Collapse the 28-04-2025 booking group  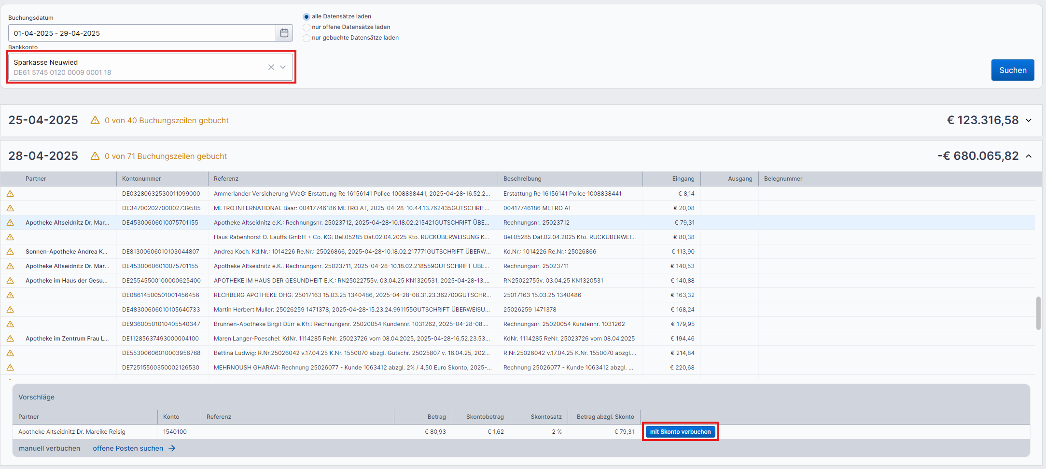tap(1029, 156)
